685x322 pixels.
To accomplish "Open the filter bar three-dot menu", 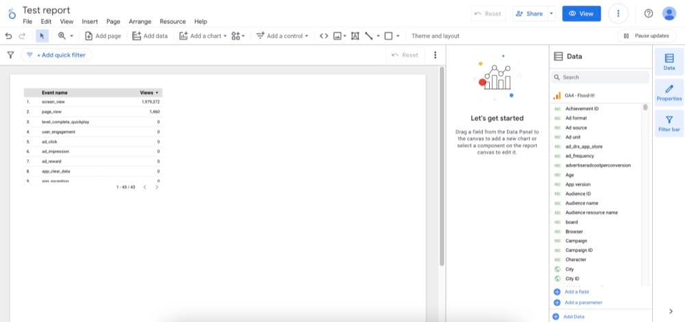I will coord(435,55).
